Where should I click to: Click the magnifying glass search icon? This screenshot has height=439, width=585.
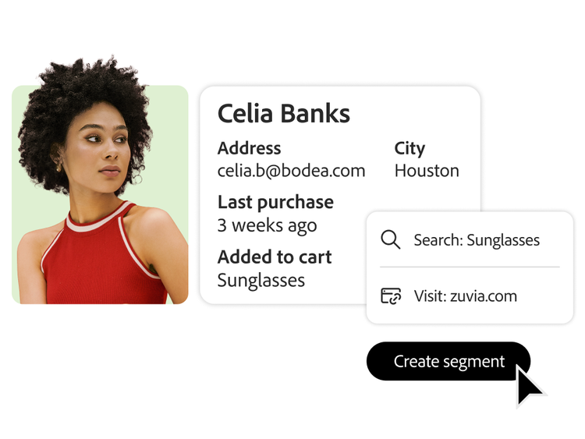(390, 239)
